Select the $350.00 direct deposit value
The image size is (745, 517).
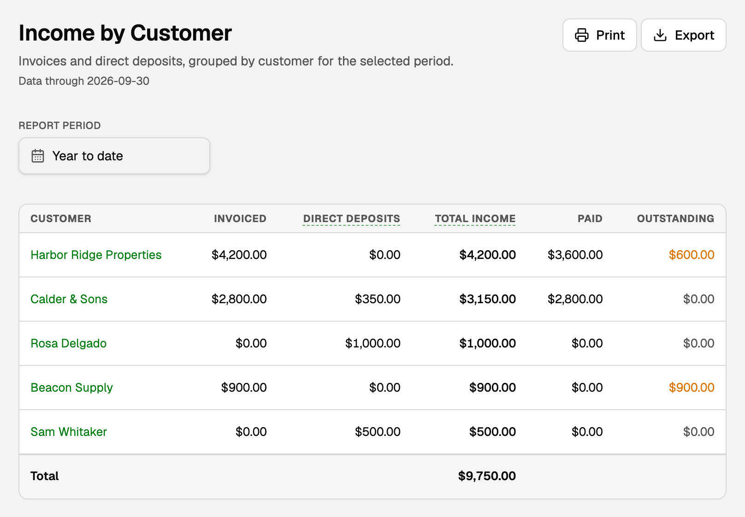click(378, 299)
